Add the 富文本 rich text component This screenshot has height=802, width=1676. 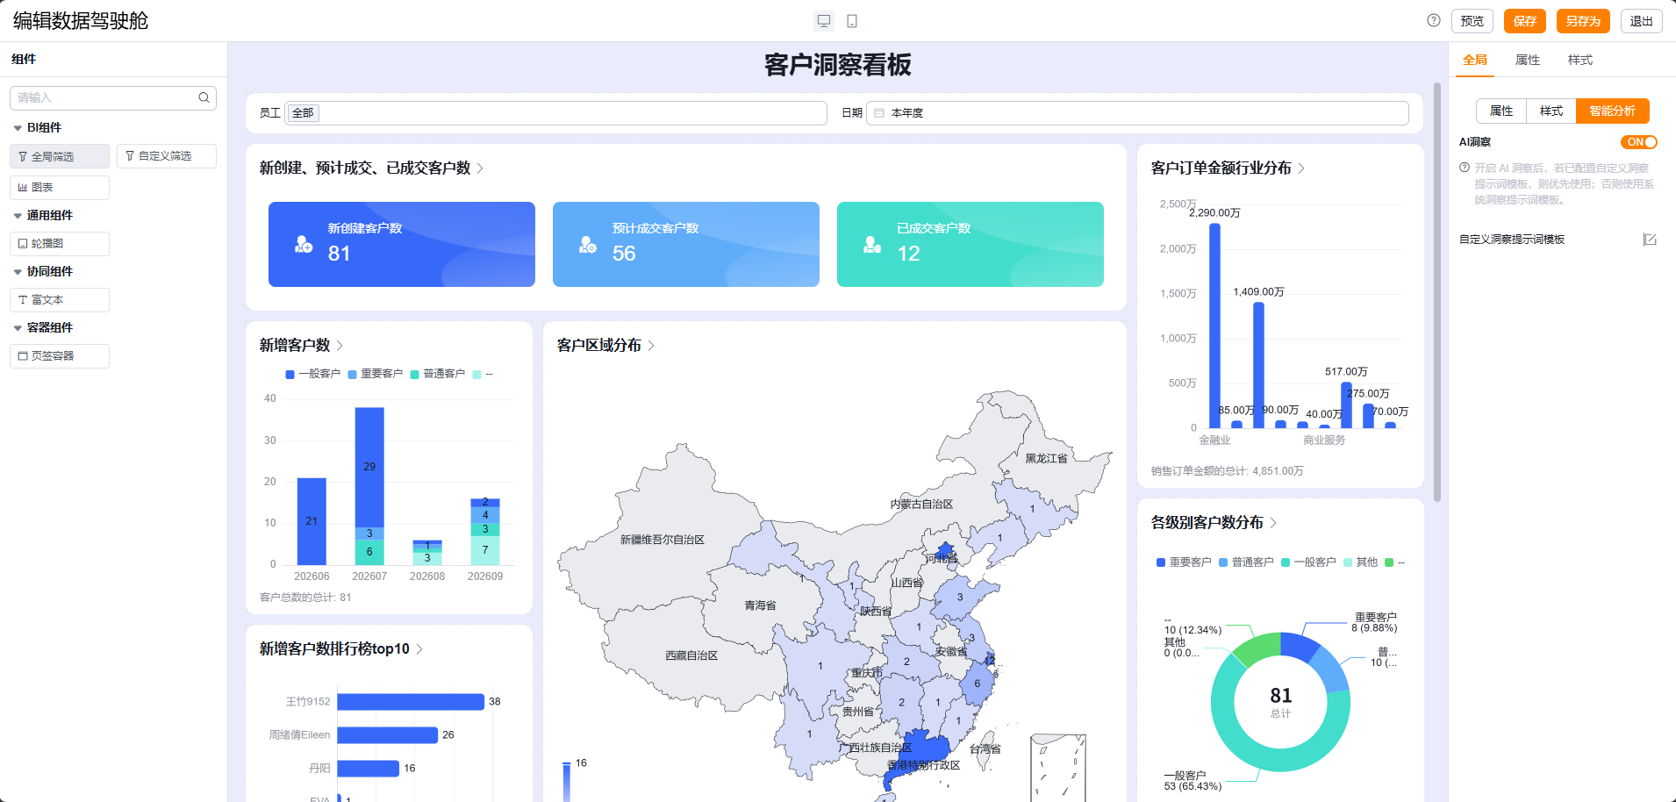pos(60,300)
